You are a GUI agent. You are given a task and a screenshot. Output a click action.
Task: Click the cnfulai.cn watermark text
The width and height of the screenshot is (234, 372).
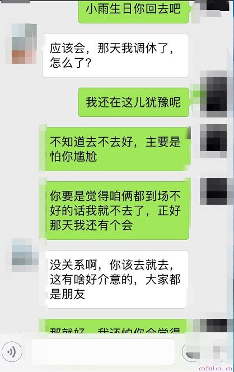216,369
